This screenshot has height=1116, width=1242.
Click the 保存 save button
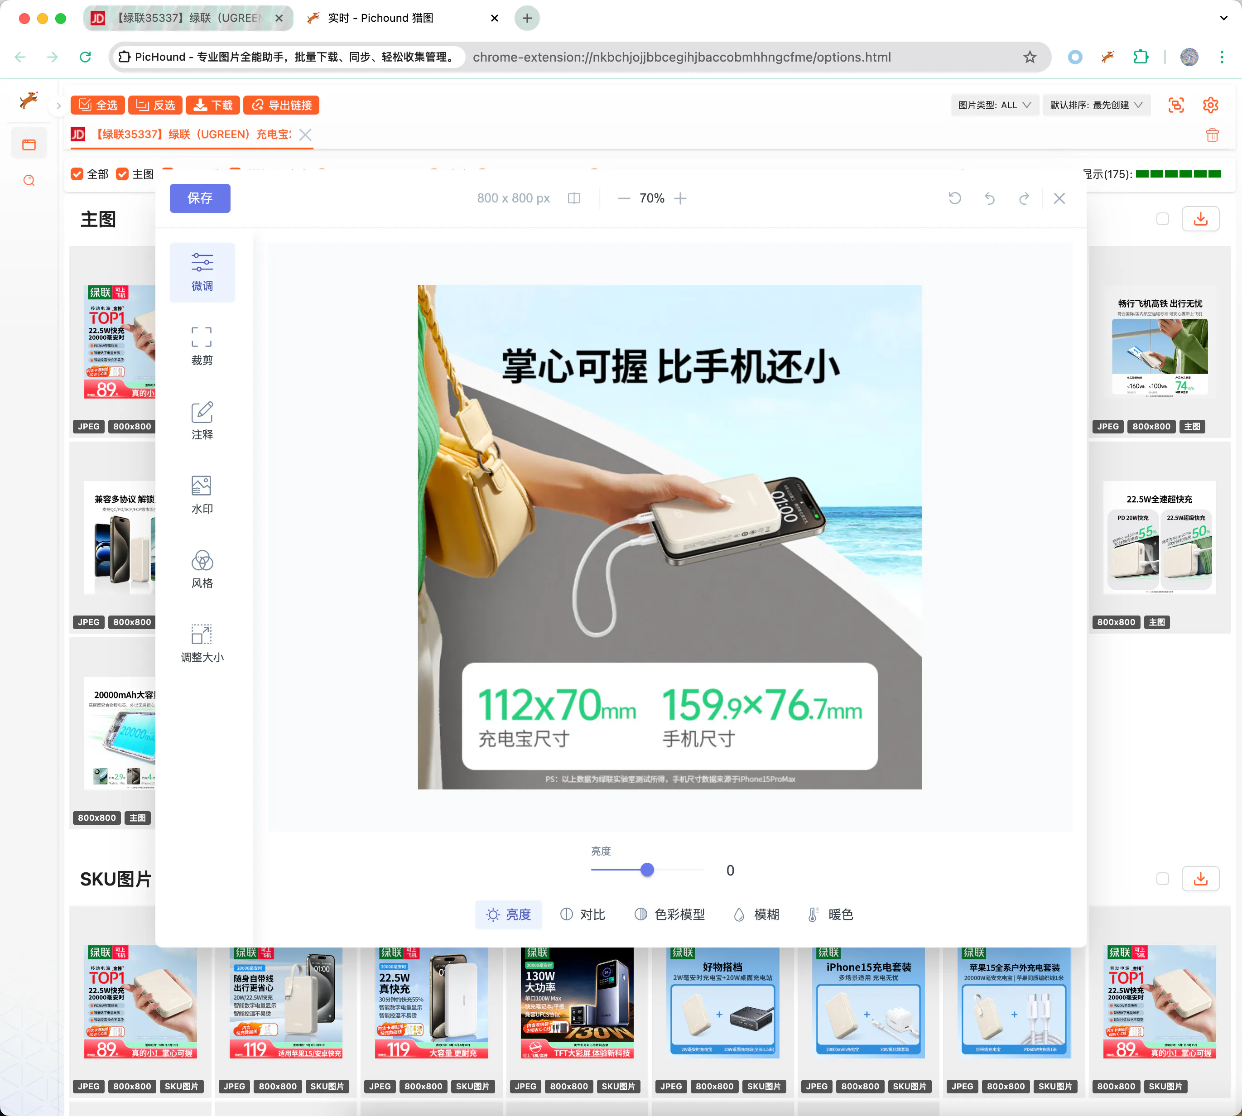tap(200, 198)
